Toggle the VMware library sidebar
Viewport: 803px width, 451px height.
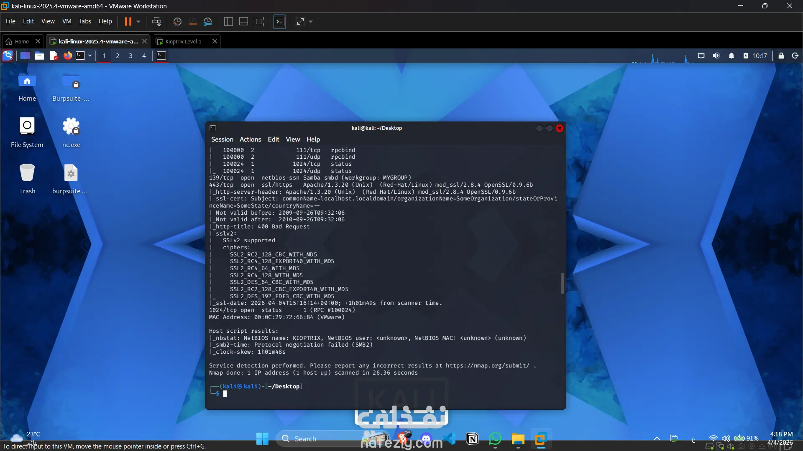tap(228, 21)
